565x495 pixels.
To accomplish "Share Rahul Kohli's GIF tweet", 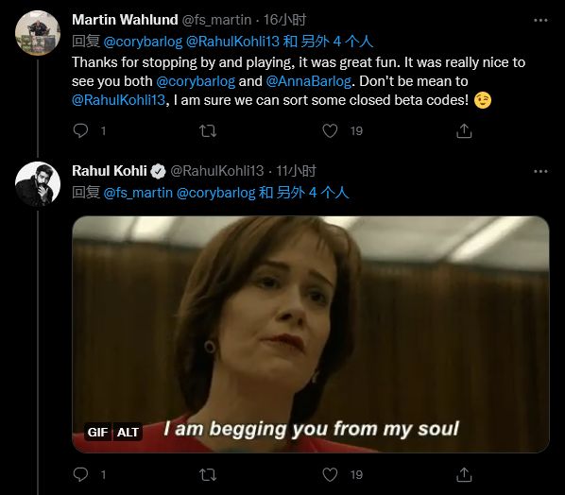I will pyautogui.click(x=464, y=474).
